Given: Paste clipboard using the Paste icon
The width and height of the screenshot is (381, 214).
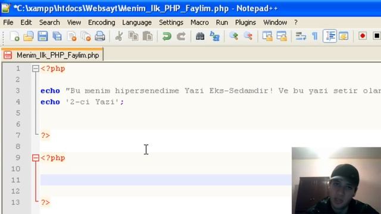Looking at the screenshot, I should 148,36.
